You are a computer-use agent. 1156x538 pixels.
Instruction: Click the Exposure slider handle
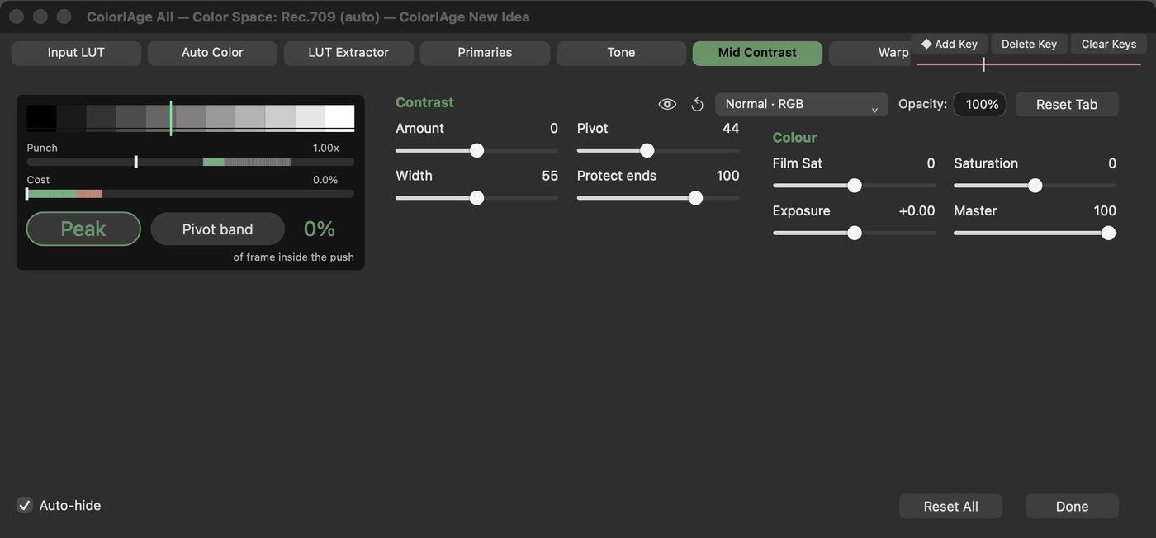(855, 233)
